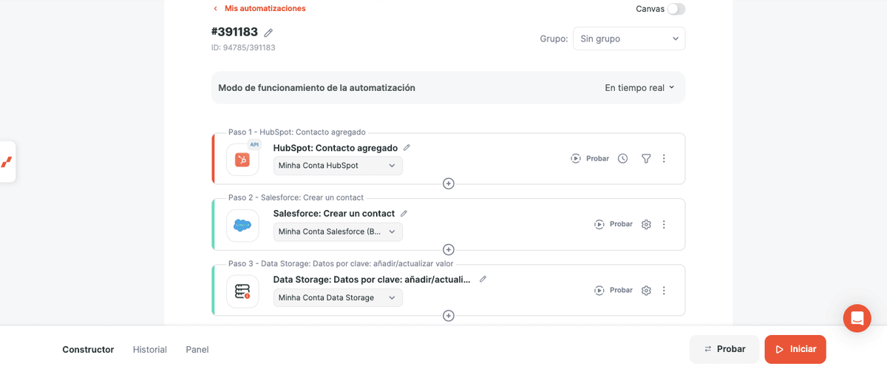887x369 pixels.
Task: Click the #391183 automation title
Action: (x=234, y=32)
